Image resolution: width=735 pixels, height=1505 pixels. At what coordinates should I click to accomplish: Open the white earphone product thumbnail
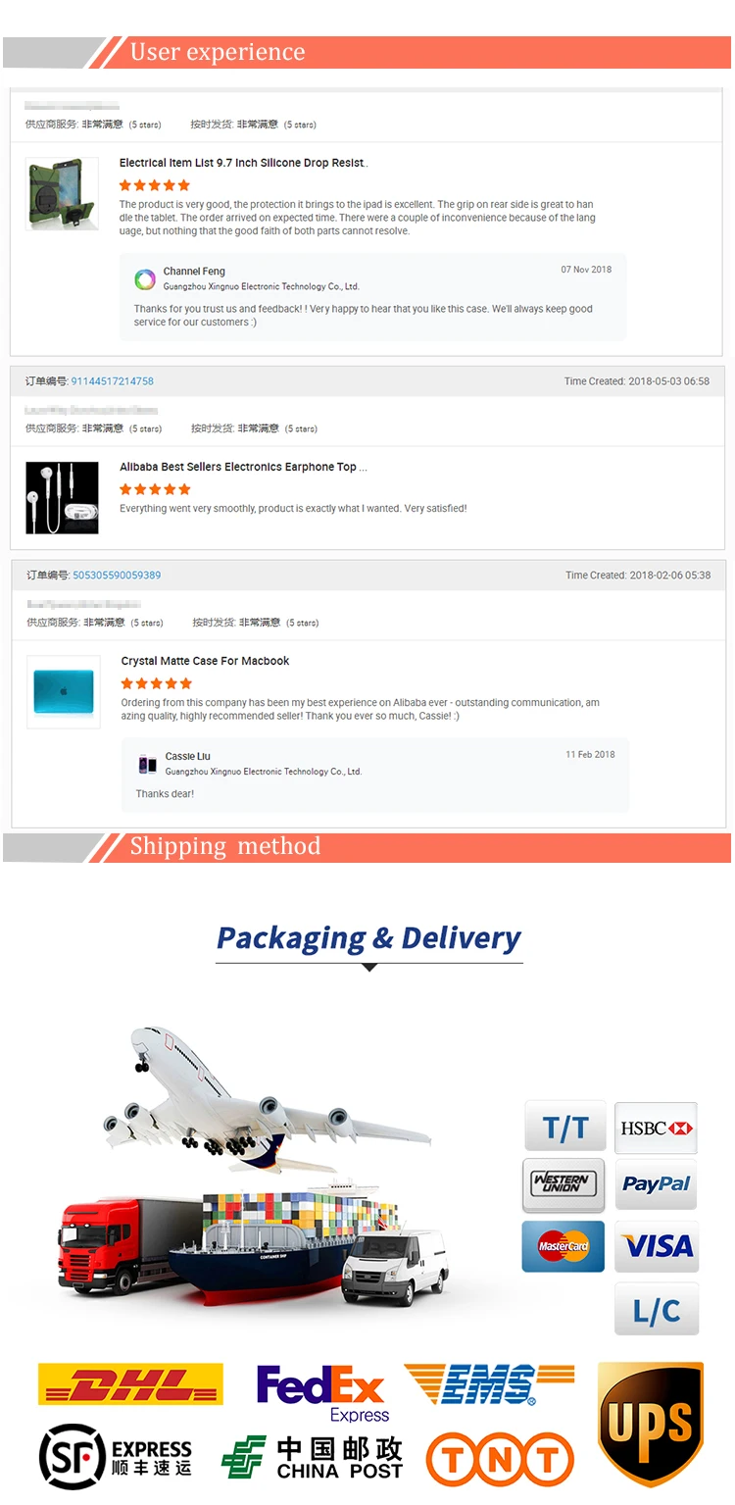[x=62, y=497]
